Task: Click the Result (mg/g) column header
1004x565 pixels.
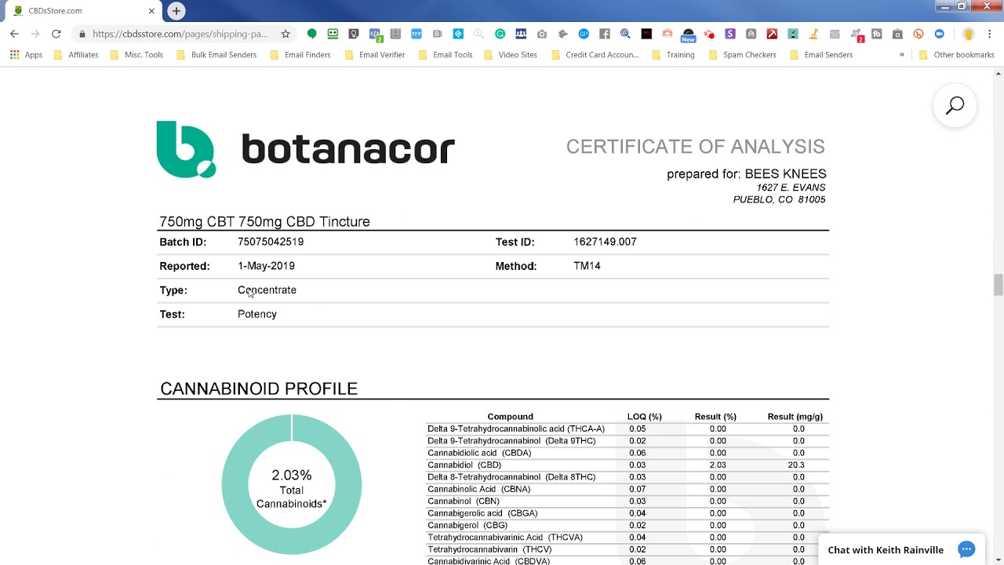Action: 795,417
